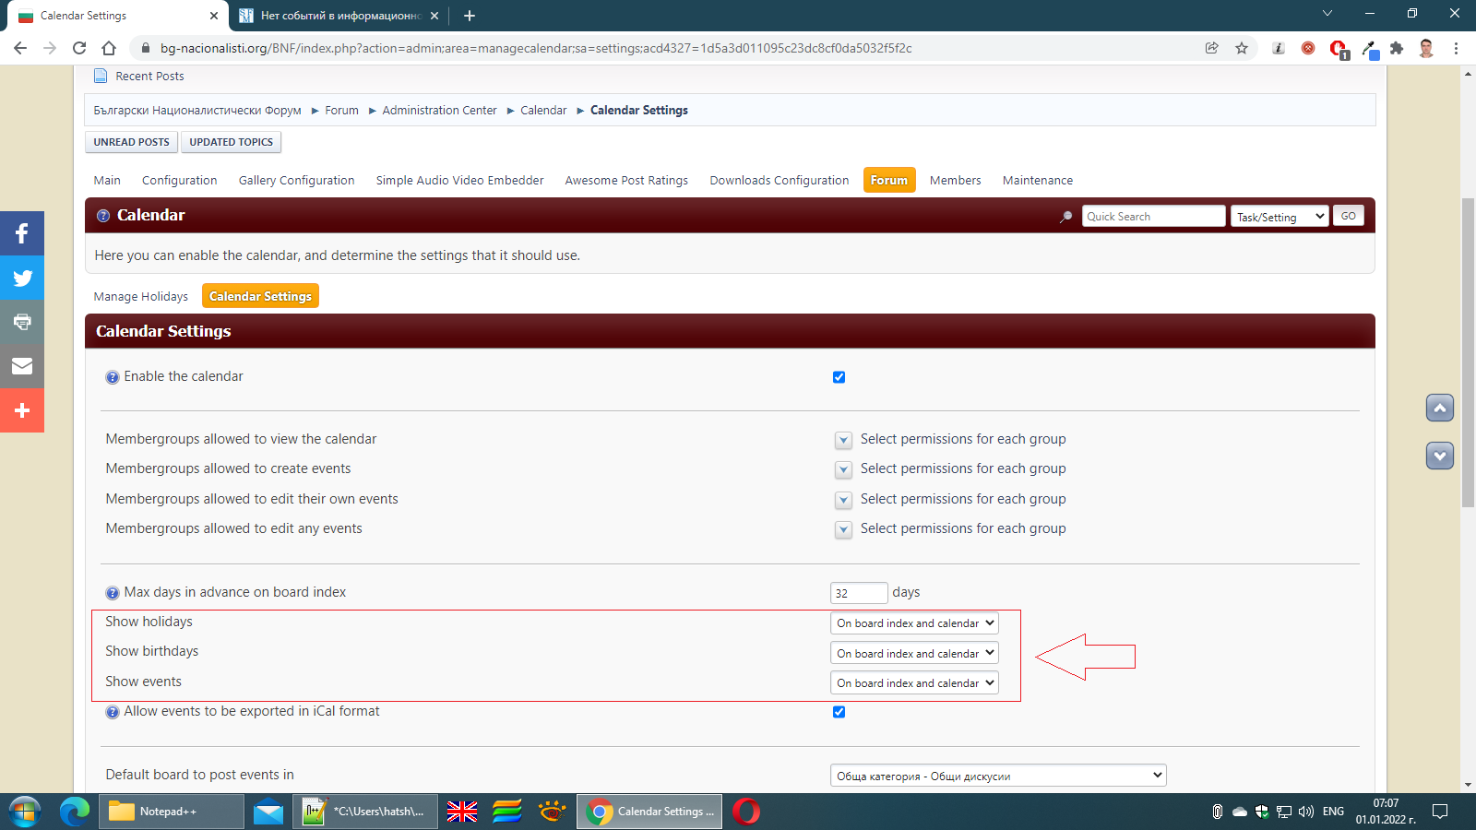Image resolution: width=1476 pixels, height=830 pixels.
Task: Open Recent Posts link
Action: click(149, 77)
